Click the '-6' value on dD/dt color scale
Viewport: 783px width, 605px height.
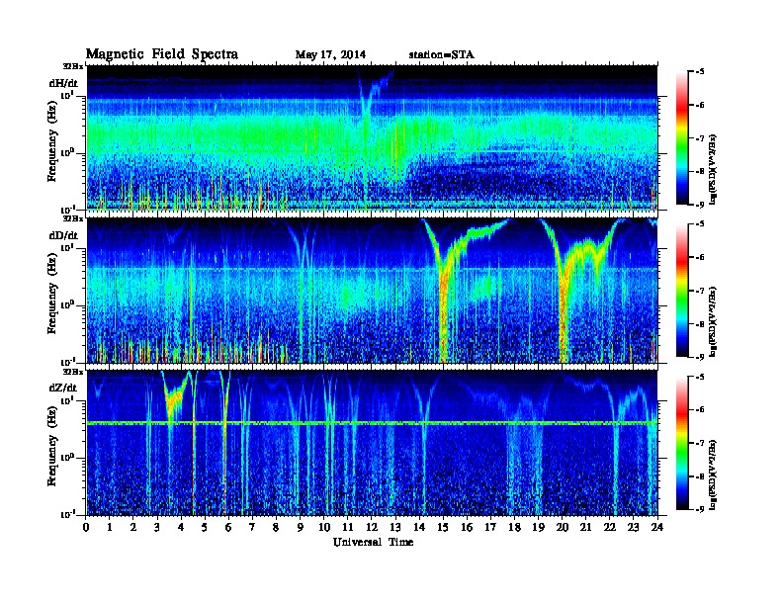coord(700,257)
